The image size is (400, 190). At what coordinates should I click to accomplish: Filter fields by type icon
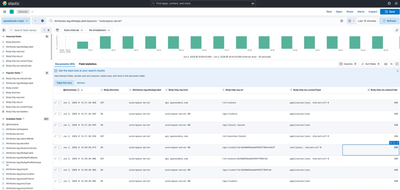pyautogui.click(x=46, y=30)
